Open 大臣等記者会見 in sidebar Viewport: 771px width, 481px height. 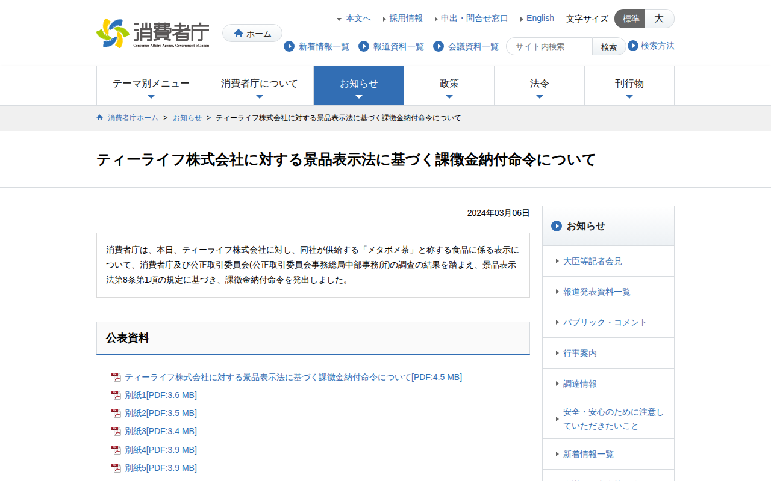[x=608, y=261]
